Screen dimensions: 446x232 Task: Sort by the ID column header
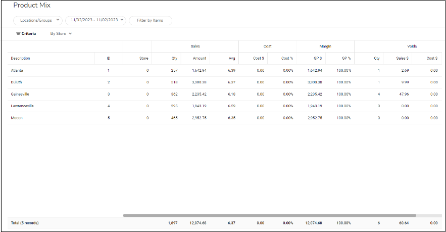point(108,58)
